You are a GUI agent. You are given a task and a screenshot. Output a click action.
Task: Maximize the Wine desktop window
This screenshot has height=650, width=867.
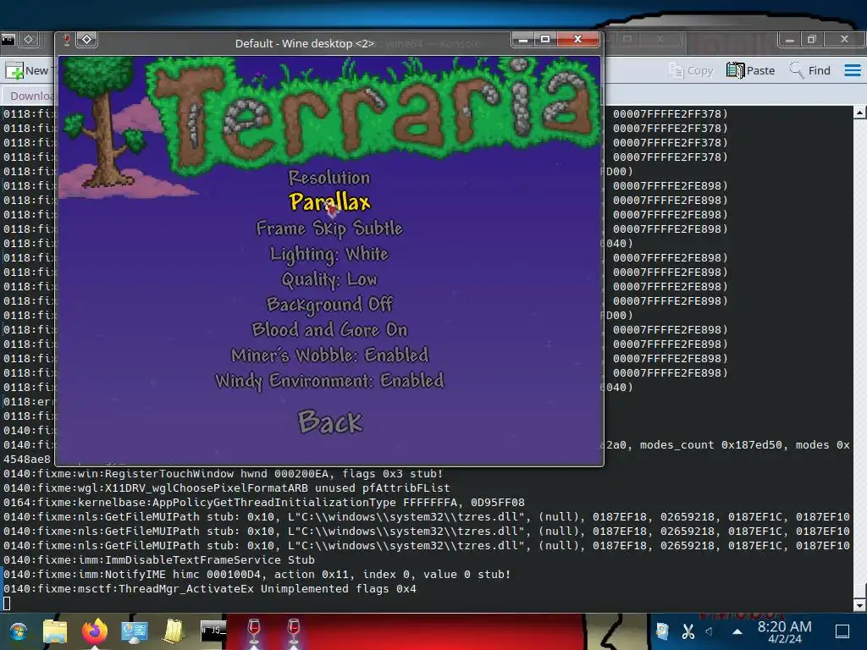pos(545,39)
